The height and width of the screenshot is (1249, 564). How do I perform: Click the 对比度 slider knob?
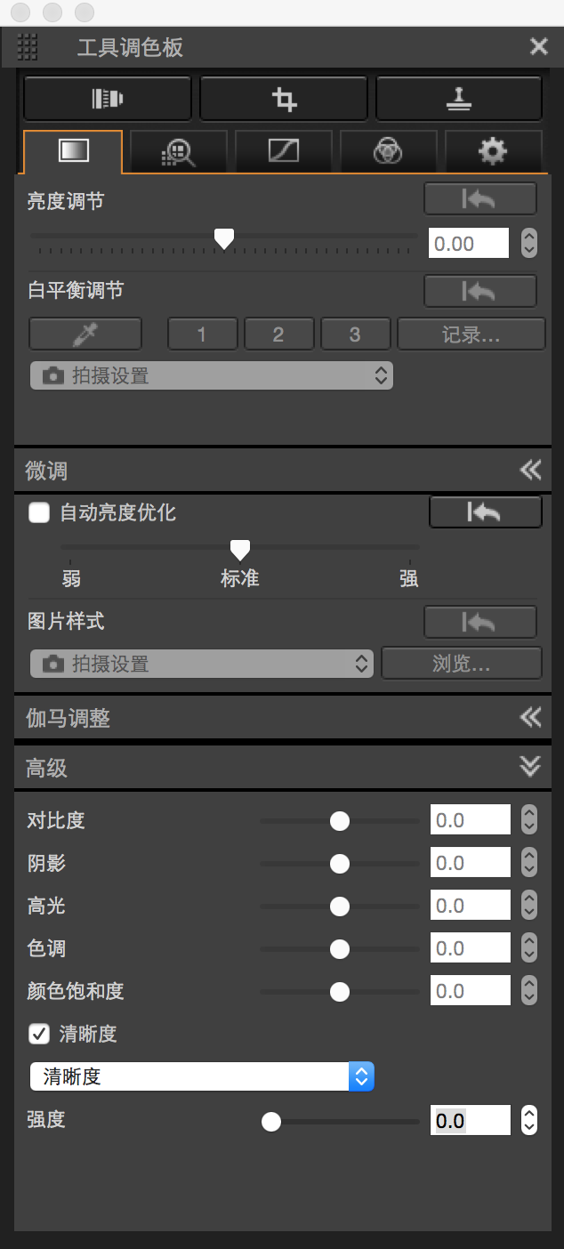click(x=340, y=821)
